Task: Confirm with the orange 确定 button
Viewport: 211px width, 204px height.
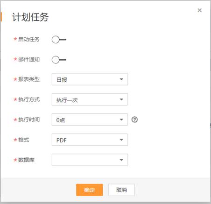Action: click(x=90, y=190)
